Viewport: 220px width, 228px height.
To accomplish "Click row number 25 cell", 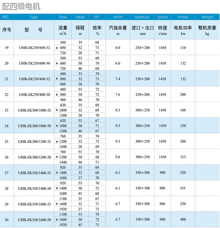I will [7, 141].
